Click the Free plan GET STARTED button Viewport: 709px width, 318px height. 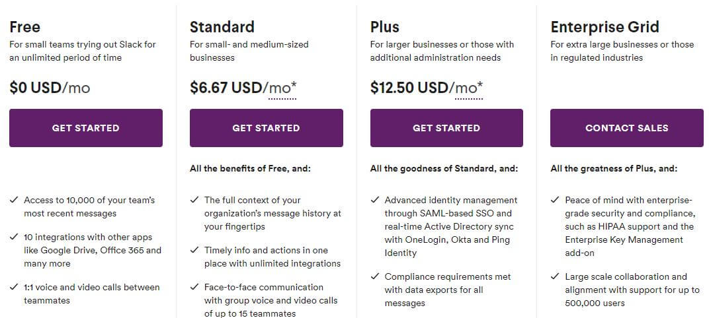point(86,127)
